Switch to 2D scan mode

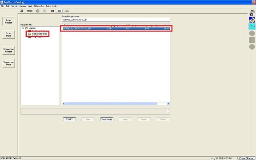pos(52,11)
